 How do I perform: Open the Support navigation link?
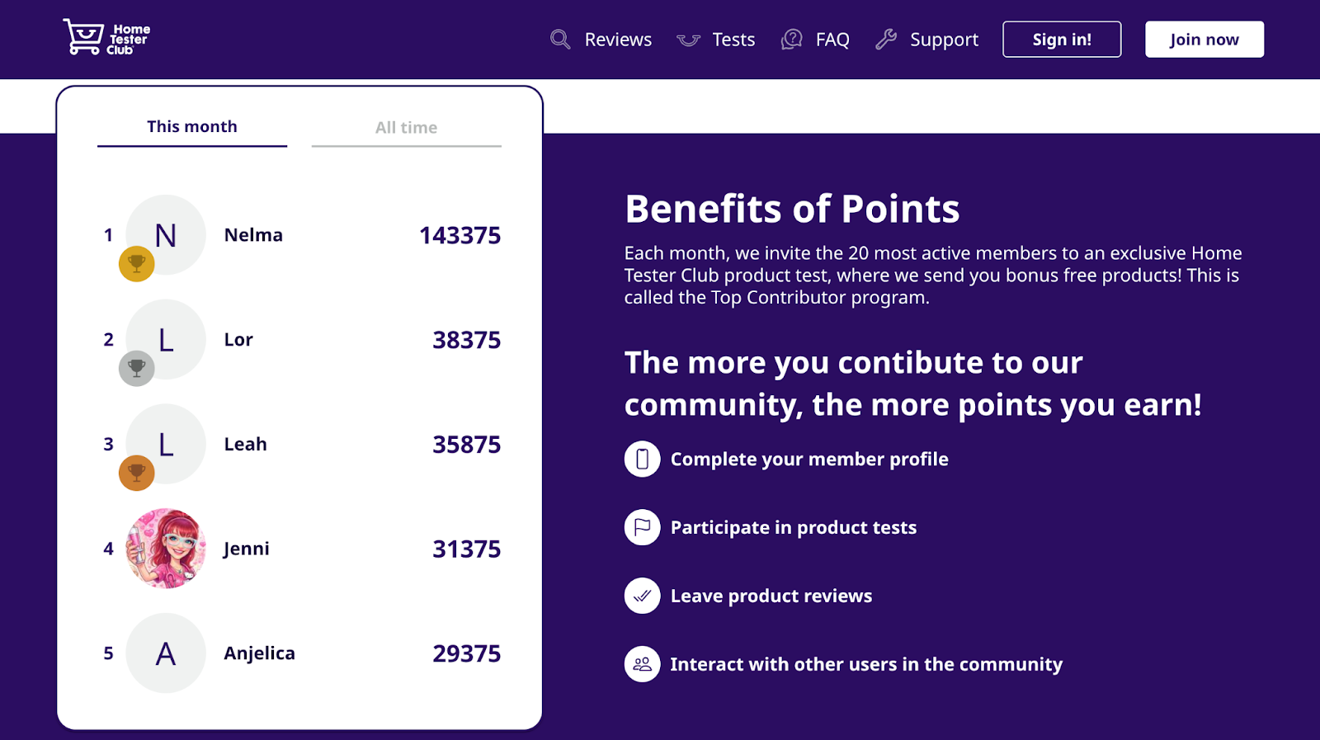coord(944,40)
